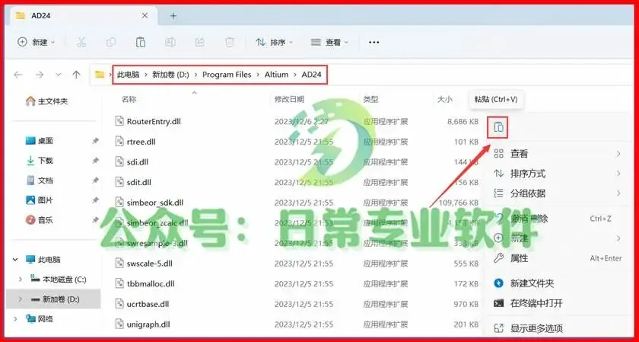The image size is (639, 342).
Task: Select file sdit.dll
Action: coord(139,183)
